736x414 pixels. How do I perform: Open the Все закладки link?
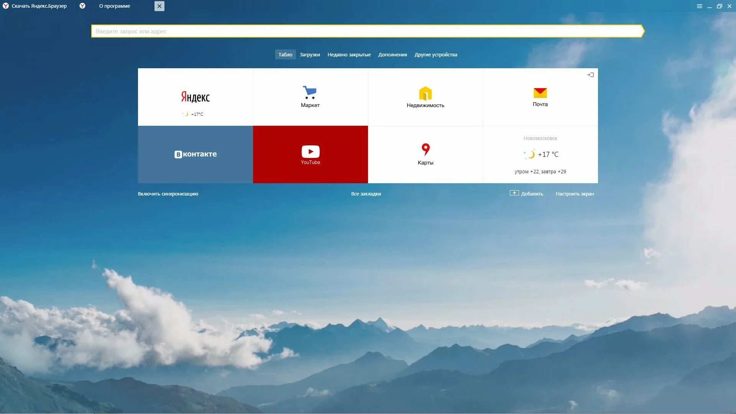point(366,194)
